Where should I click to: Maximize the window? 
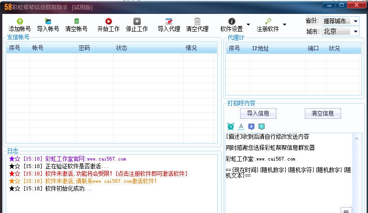pos(342,5)
